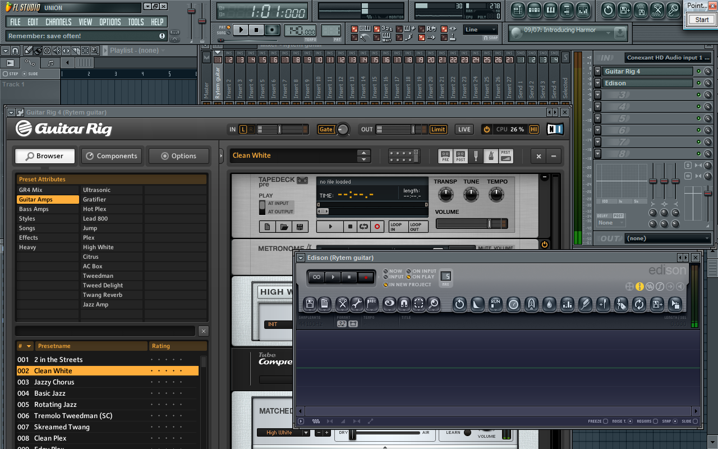Click Edison's water drop blur icon
The image size is (718, 449).
tap(549, 304)
